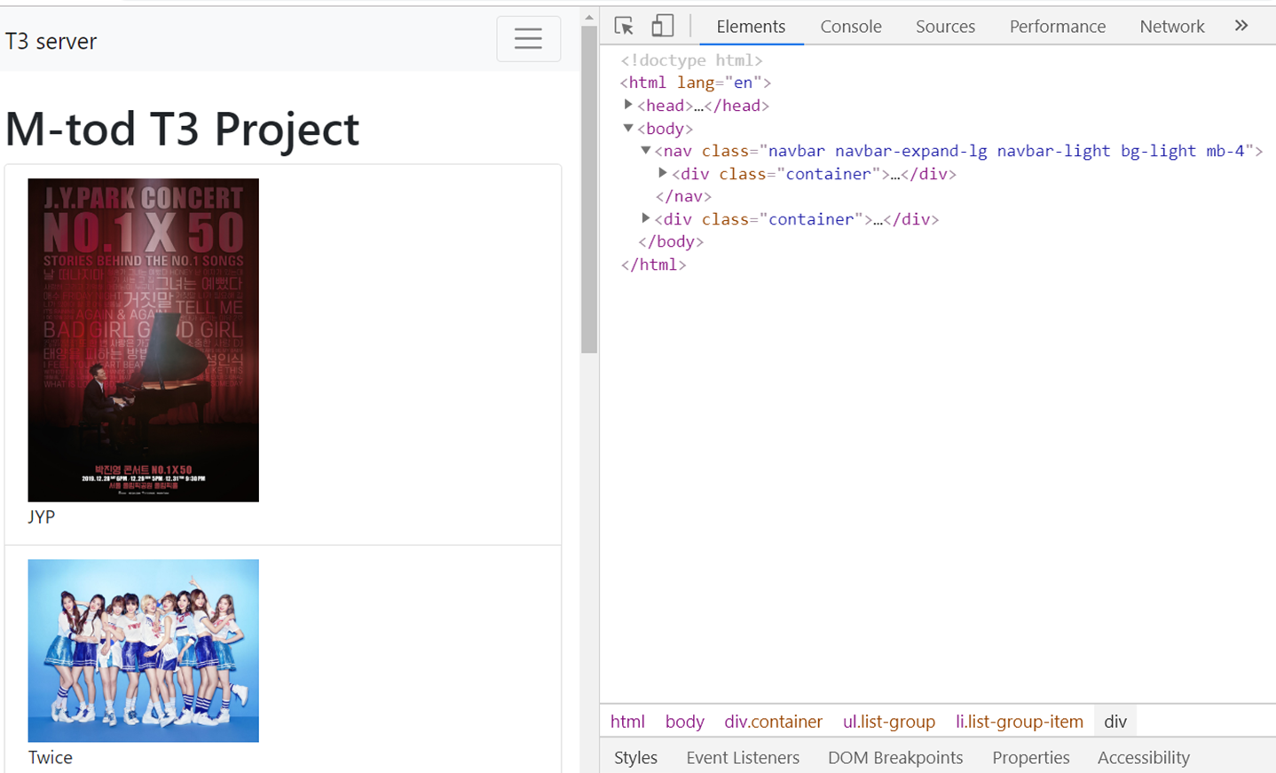Viewport: 1276px width, 773px height.
Task: Activate the inspect element picker icon
Action: click(624, 26)
